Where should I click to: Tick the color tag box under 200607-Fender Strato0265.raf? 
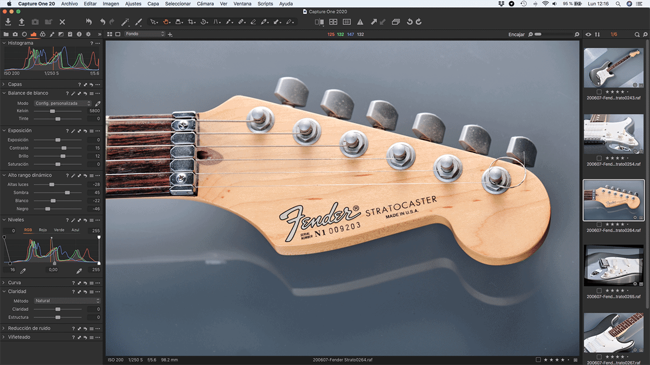599,290
